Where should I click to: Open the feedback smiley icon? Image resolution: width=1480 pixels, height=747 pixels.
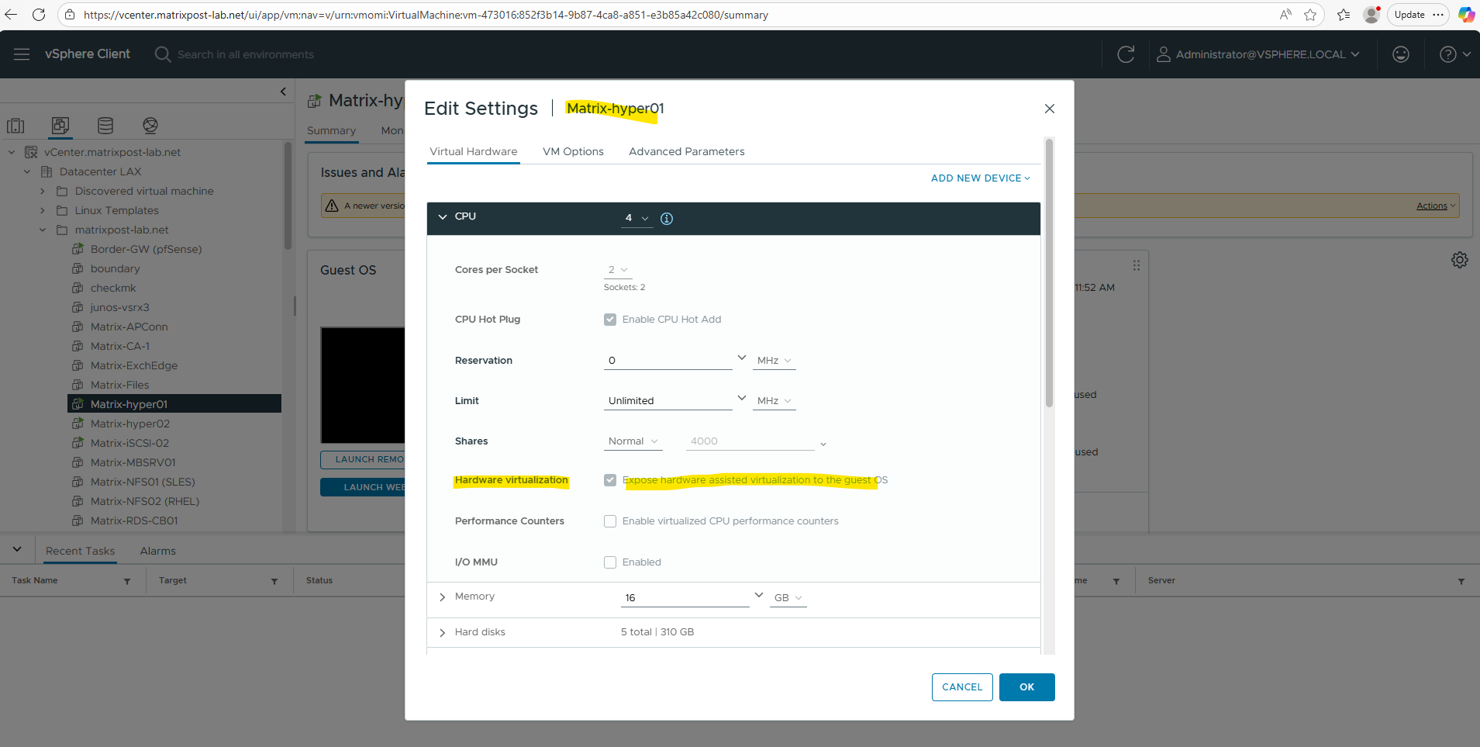point(1400,54)
